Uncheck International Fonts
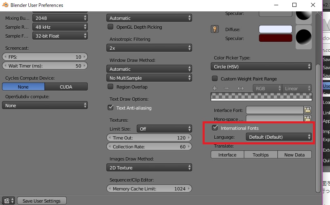330x205 pixels. coord(215,128)
